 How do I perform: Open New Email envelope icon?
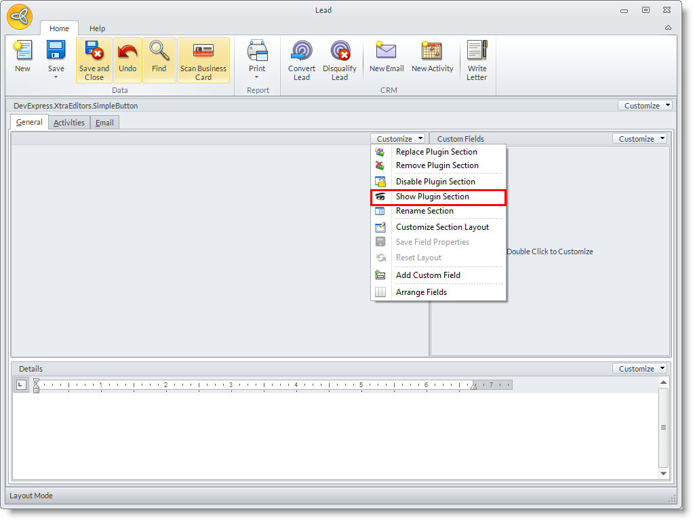(386, 51)
